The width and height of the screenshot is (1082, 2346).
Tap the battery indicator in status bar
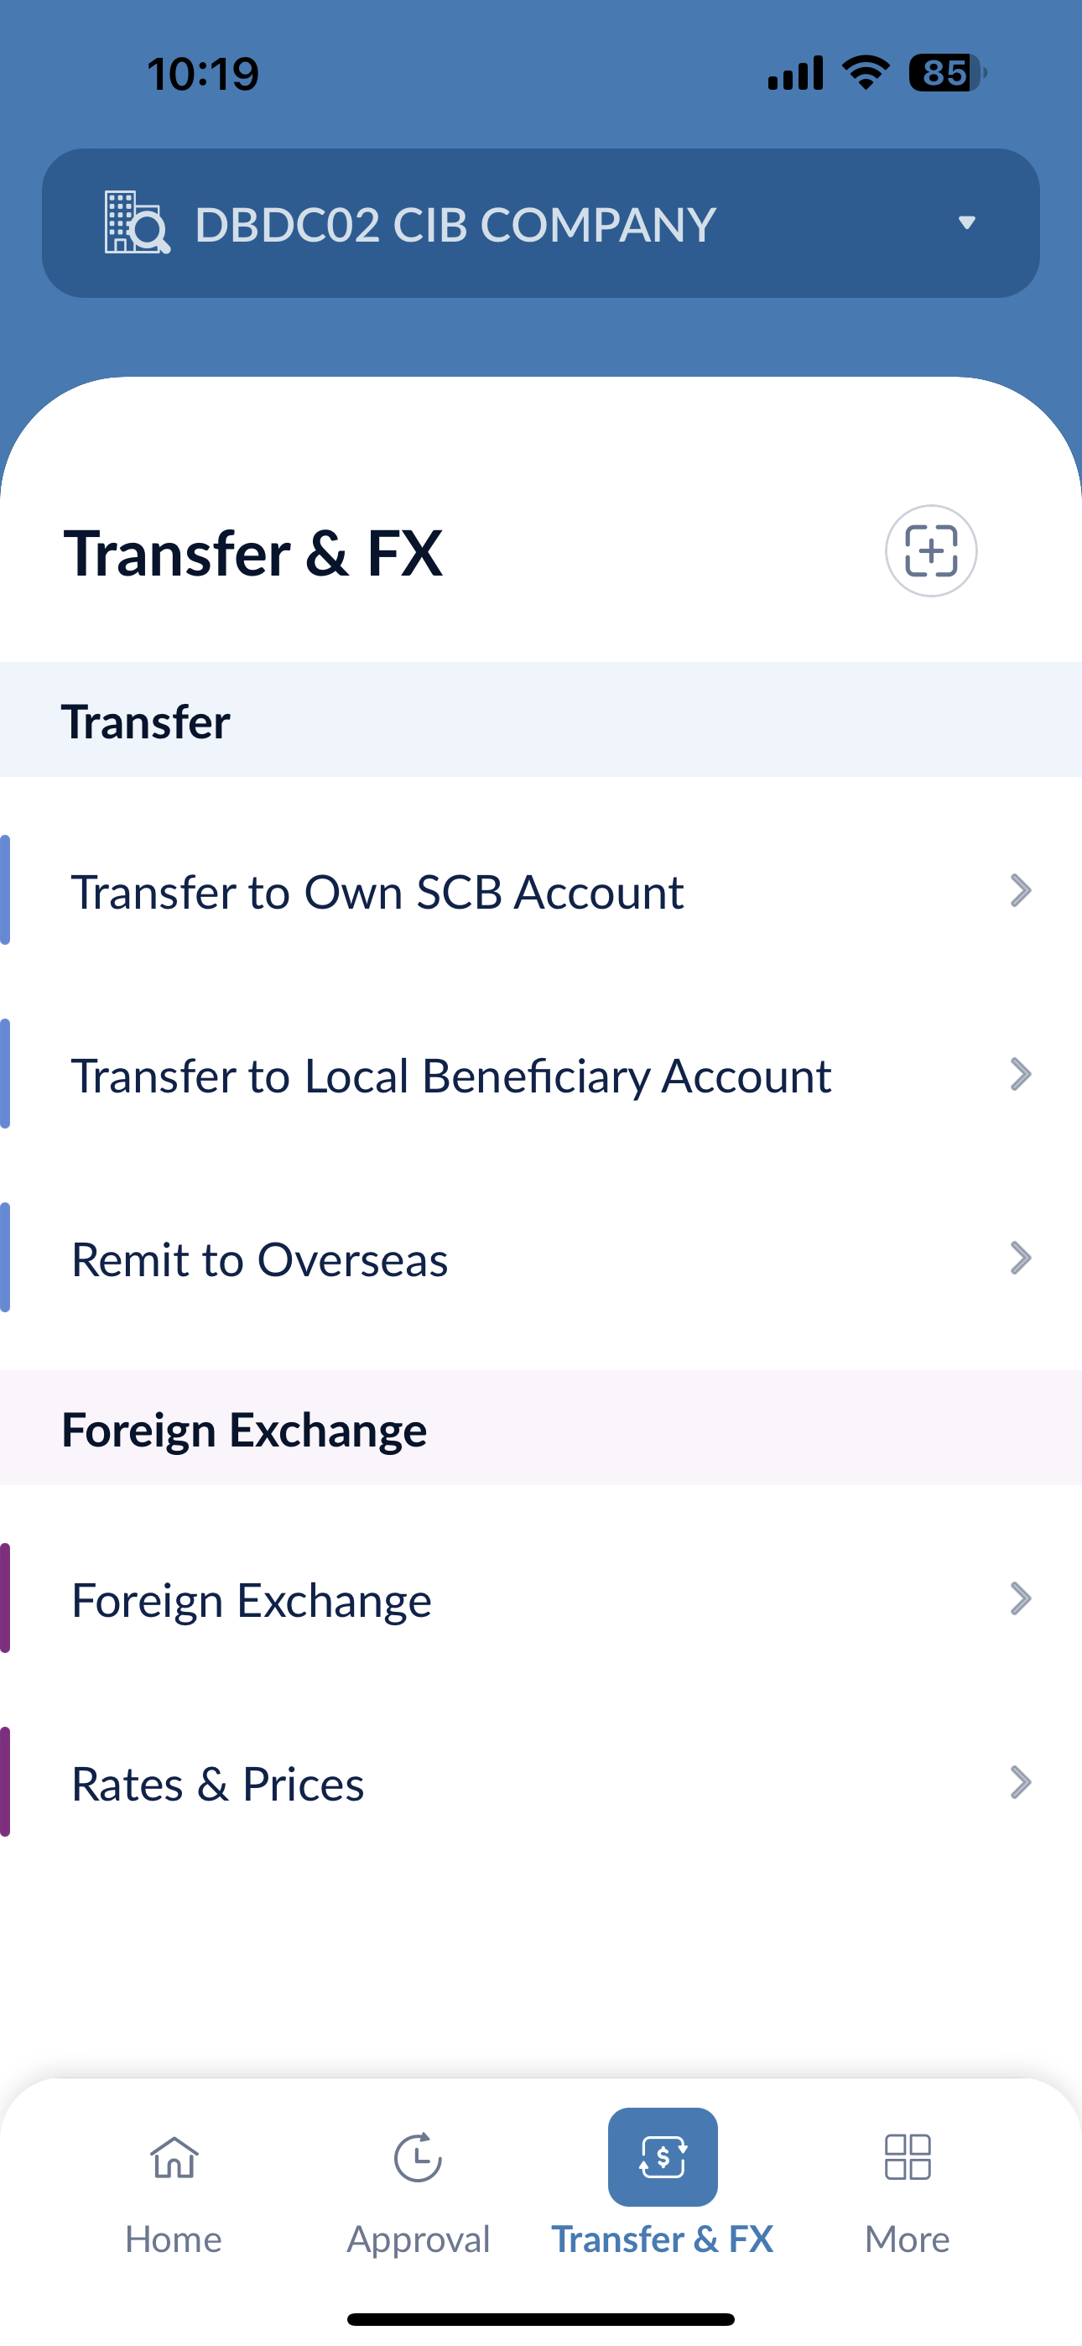(x=947, y=73)
